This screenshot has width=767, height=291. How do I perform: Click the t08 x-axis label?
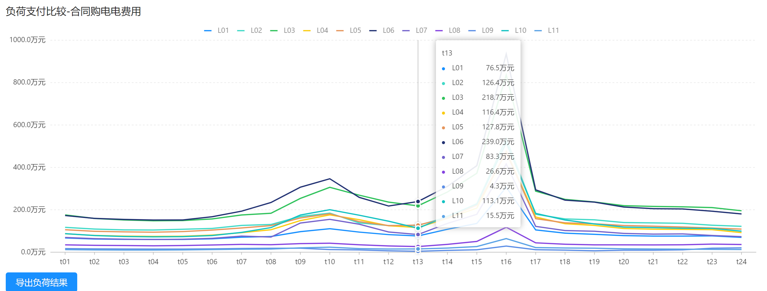(271, 261)
